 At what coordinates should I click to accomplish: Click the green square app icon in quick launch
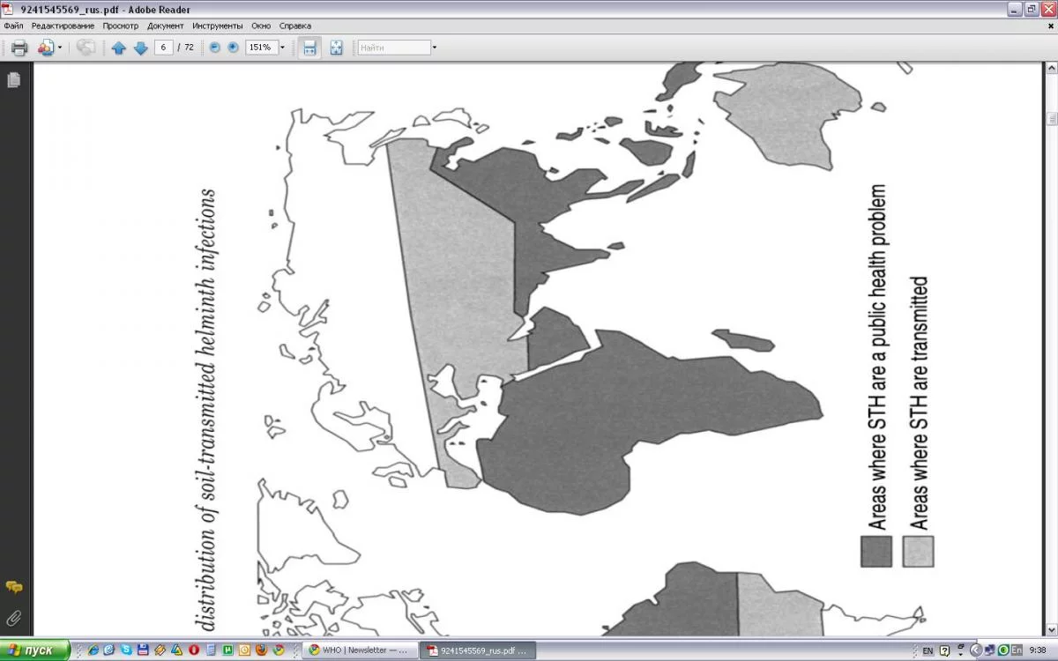[227, 650]
